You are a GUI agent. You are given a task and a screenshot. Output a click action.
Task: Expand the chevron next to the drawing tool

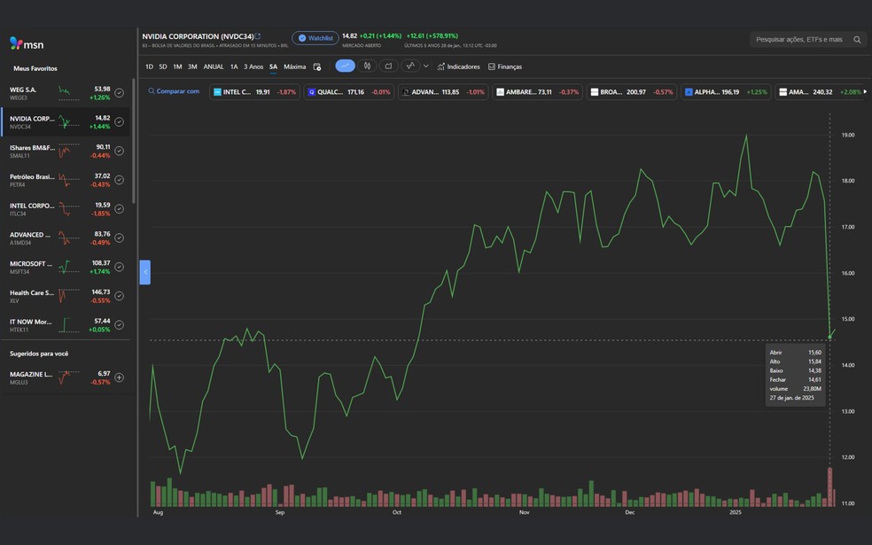coord(425,66)
